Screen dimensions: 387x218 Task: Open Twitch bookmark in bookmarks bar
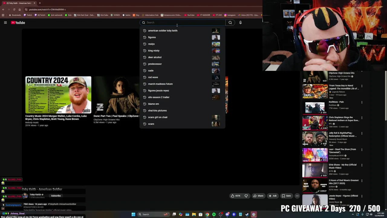click(x=28, y=15)
